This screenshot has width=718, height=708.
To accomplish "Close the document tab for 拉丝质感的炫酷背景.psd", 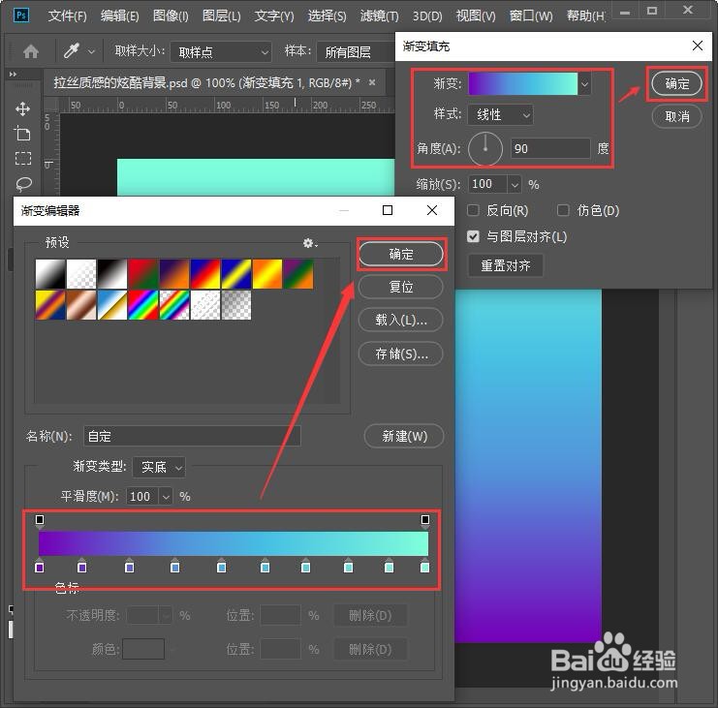I will click(x=372, y=82).
